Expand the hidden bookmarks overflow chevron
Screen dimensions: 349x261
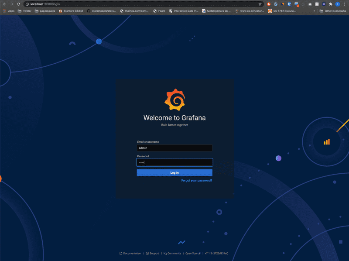click(314, 11)
